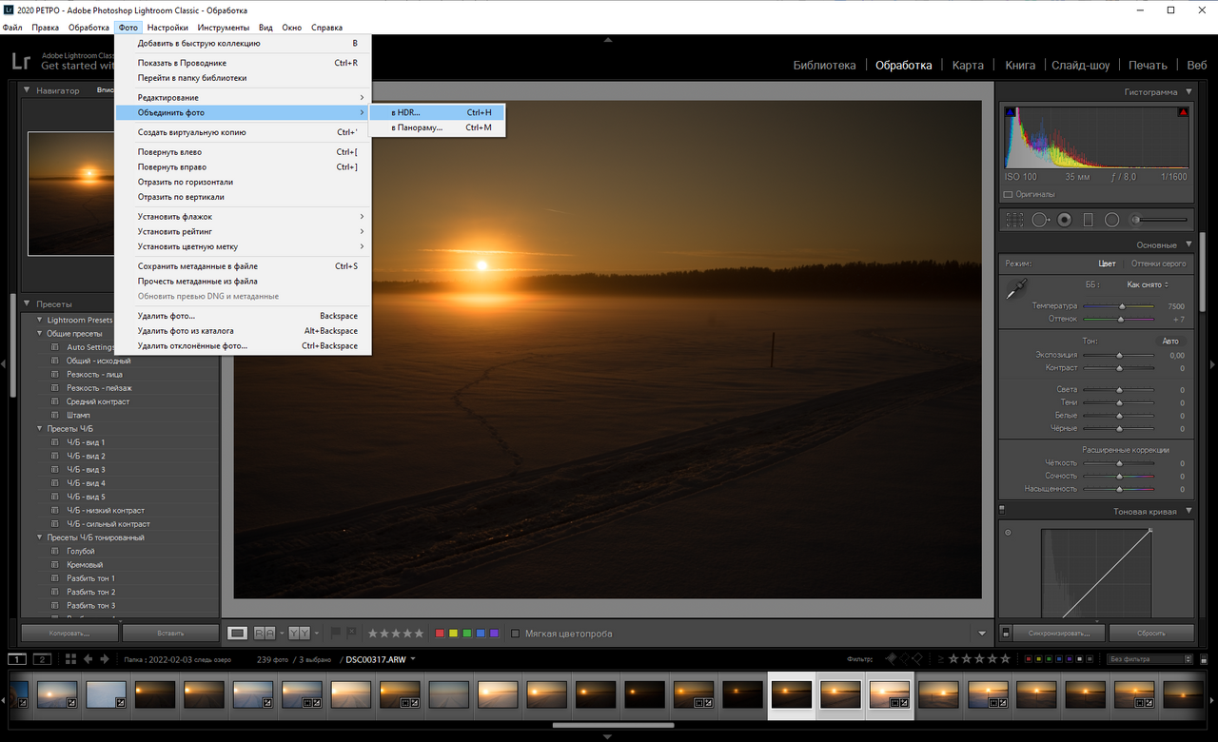Select Создать виртуальную копию menu item
This screenshot has height=742, width=1218.
243,132
